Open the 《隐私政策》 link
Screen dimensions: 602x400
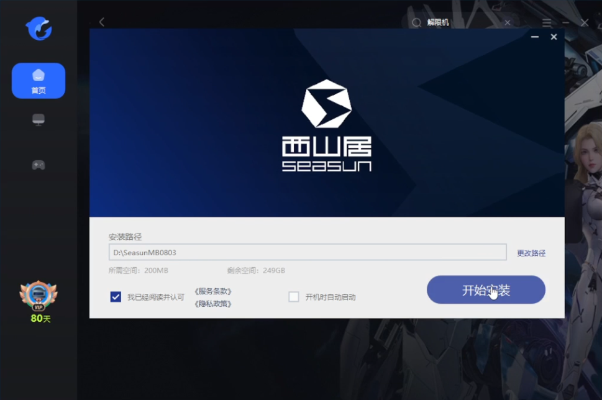213,304
